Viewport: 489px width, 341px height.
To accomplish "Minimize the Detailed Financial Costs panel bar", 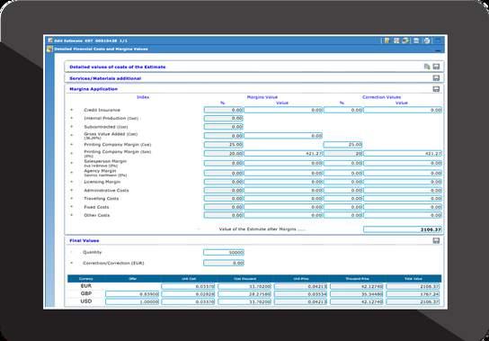I will tap(439, 50).
